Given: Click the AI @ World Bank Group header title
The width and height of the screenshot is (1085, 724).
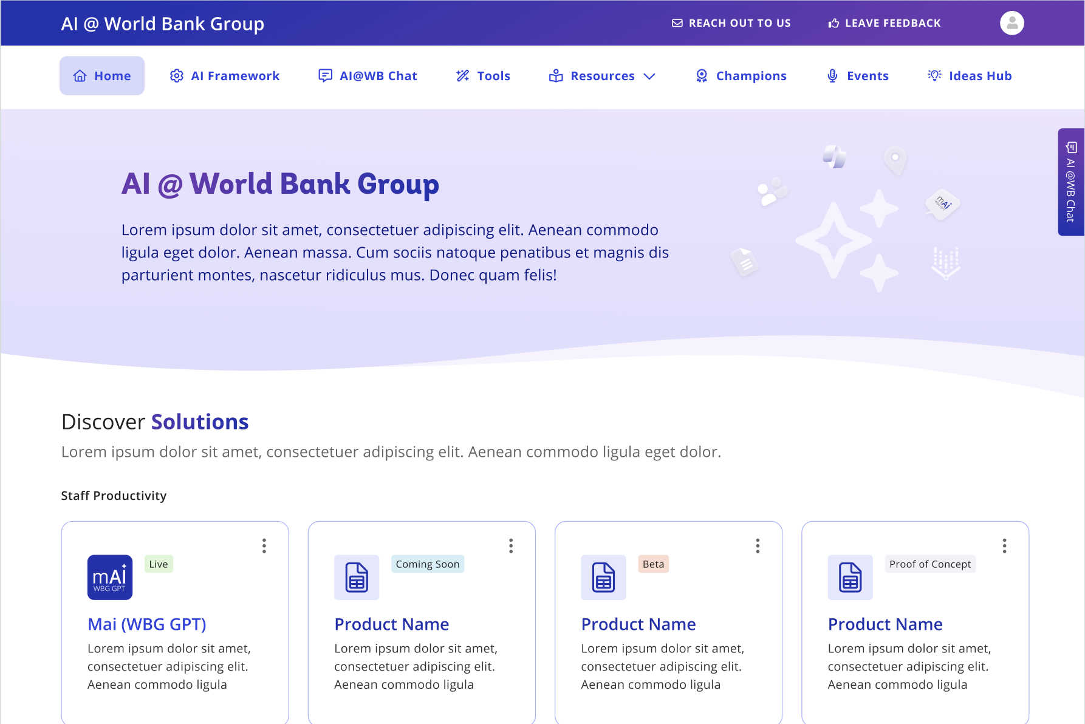Looking at the screenshot, I should tap(162, 24).
